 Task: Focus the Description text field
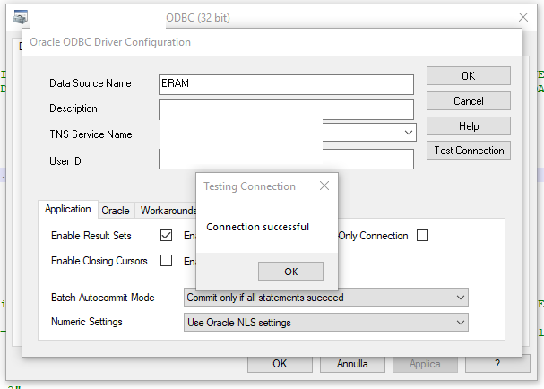(286, 108)
